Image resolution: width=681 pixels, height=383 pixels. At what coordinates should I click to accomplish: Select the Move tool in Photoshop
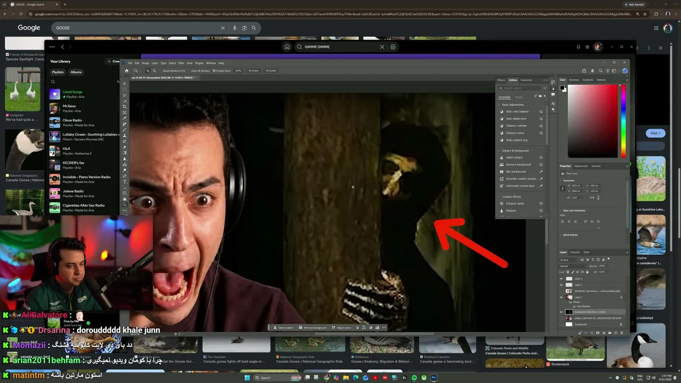(125, 84)
